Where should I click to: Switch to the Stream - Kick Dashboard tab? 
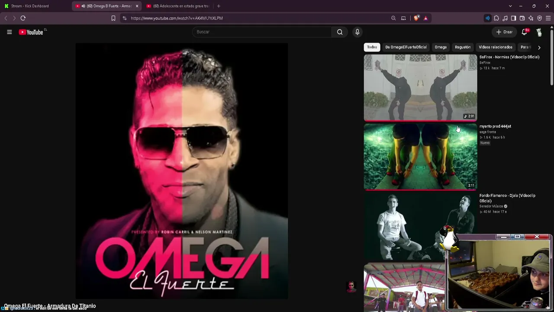pos(35,6)
